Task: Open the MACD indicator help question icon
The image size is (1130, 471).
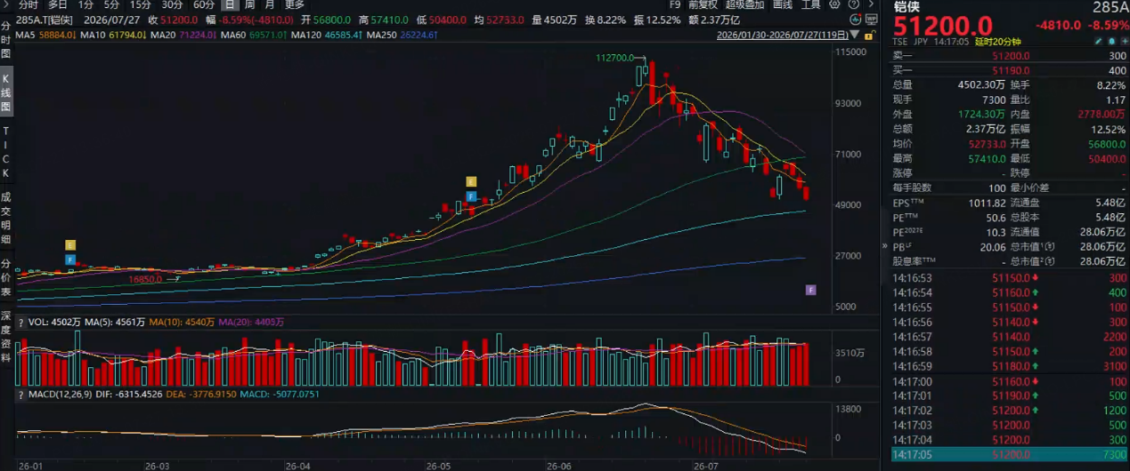Action: tap(20, 394)
